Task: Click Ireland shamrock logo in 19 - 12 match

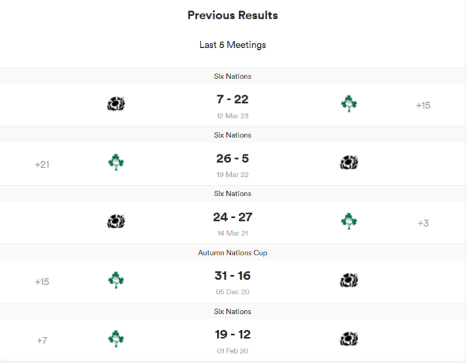Action: coord(116,339)
